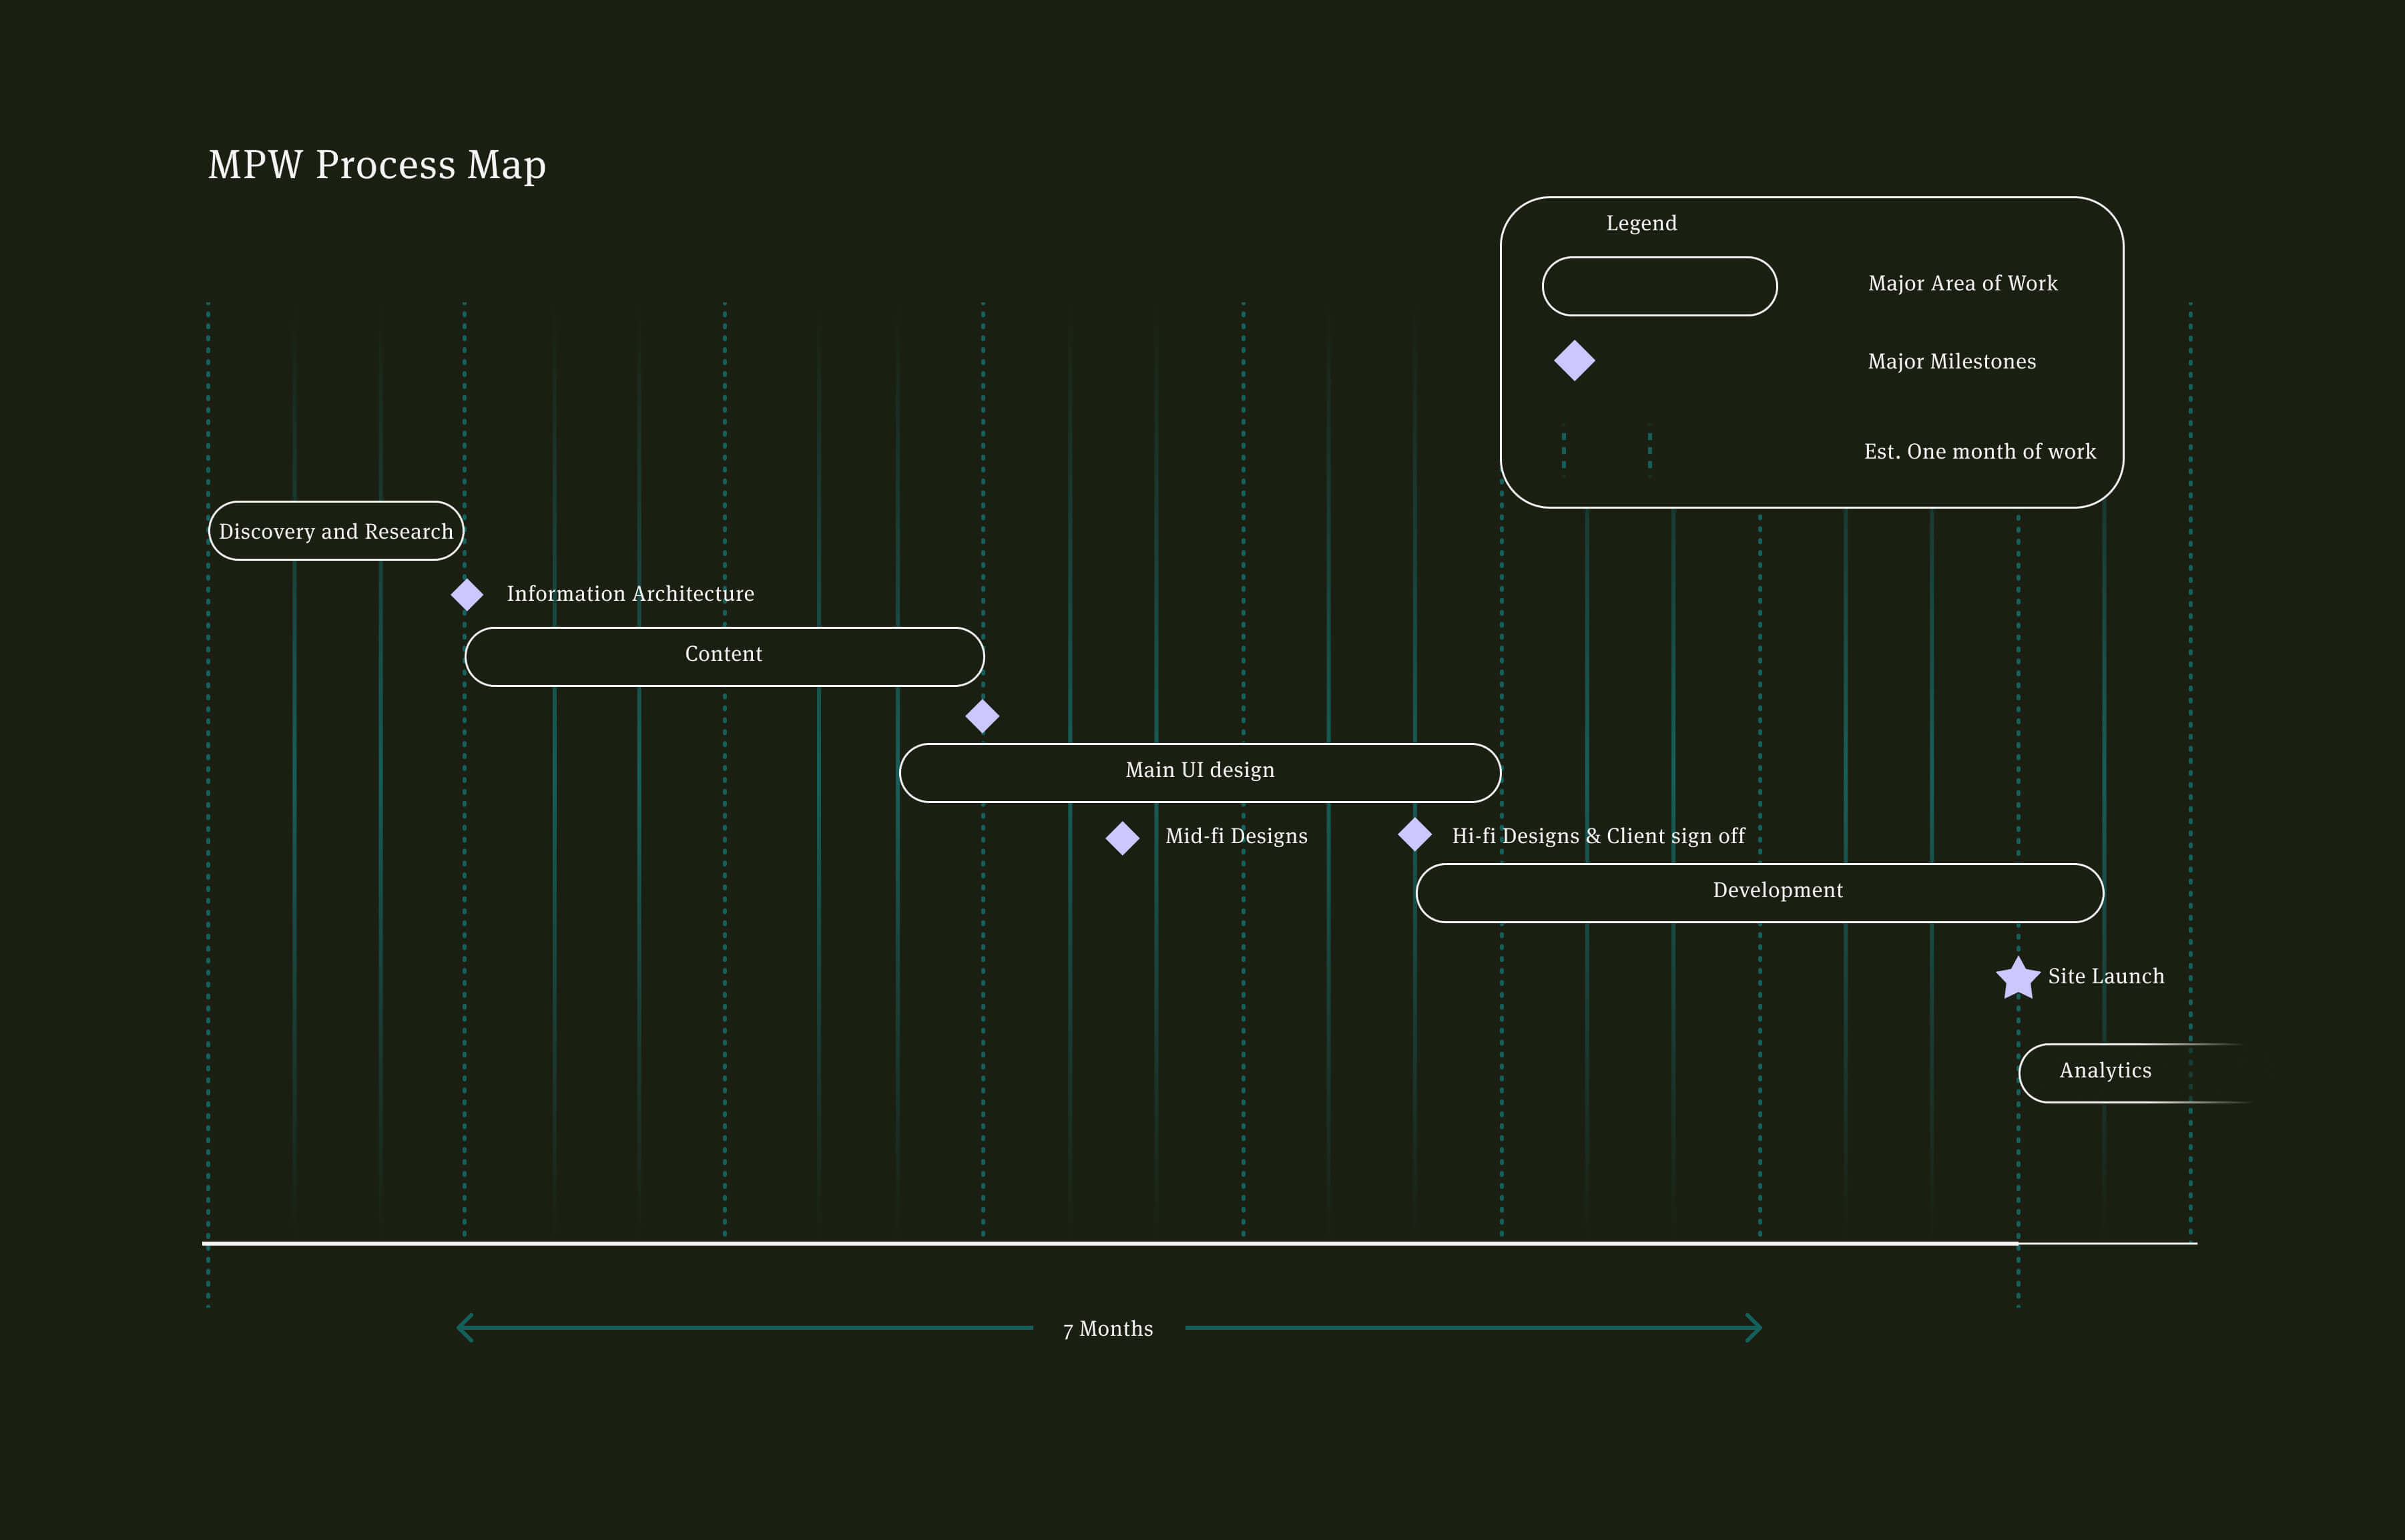Select the Content work bar
Image resolution: width=2405 pixels, height=1540 pixels.
click(724, 656)
